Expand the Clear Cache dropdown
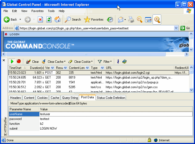 pyautogui.click(x=65, y=62)
